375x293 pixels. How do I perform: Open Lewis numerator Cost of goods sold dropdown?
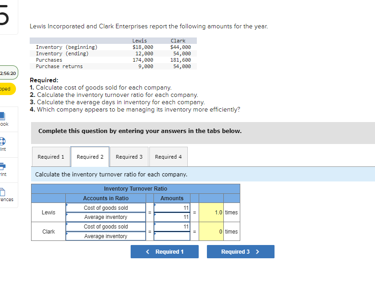pos(106,208)
